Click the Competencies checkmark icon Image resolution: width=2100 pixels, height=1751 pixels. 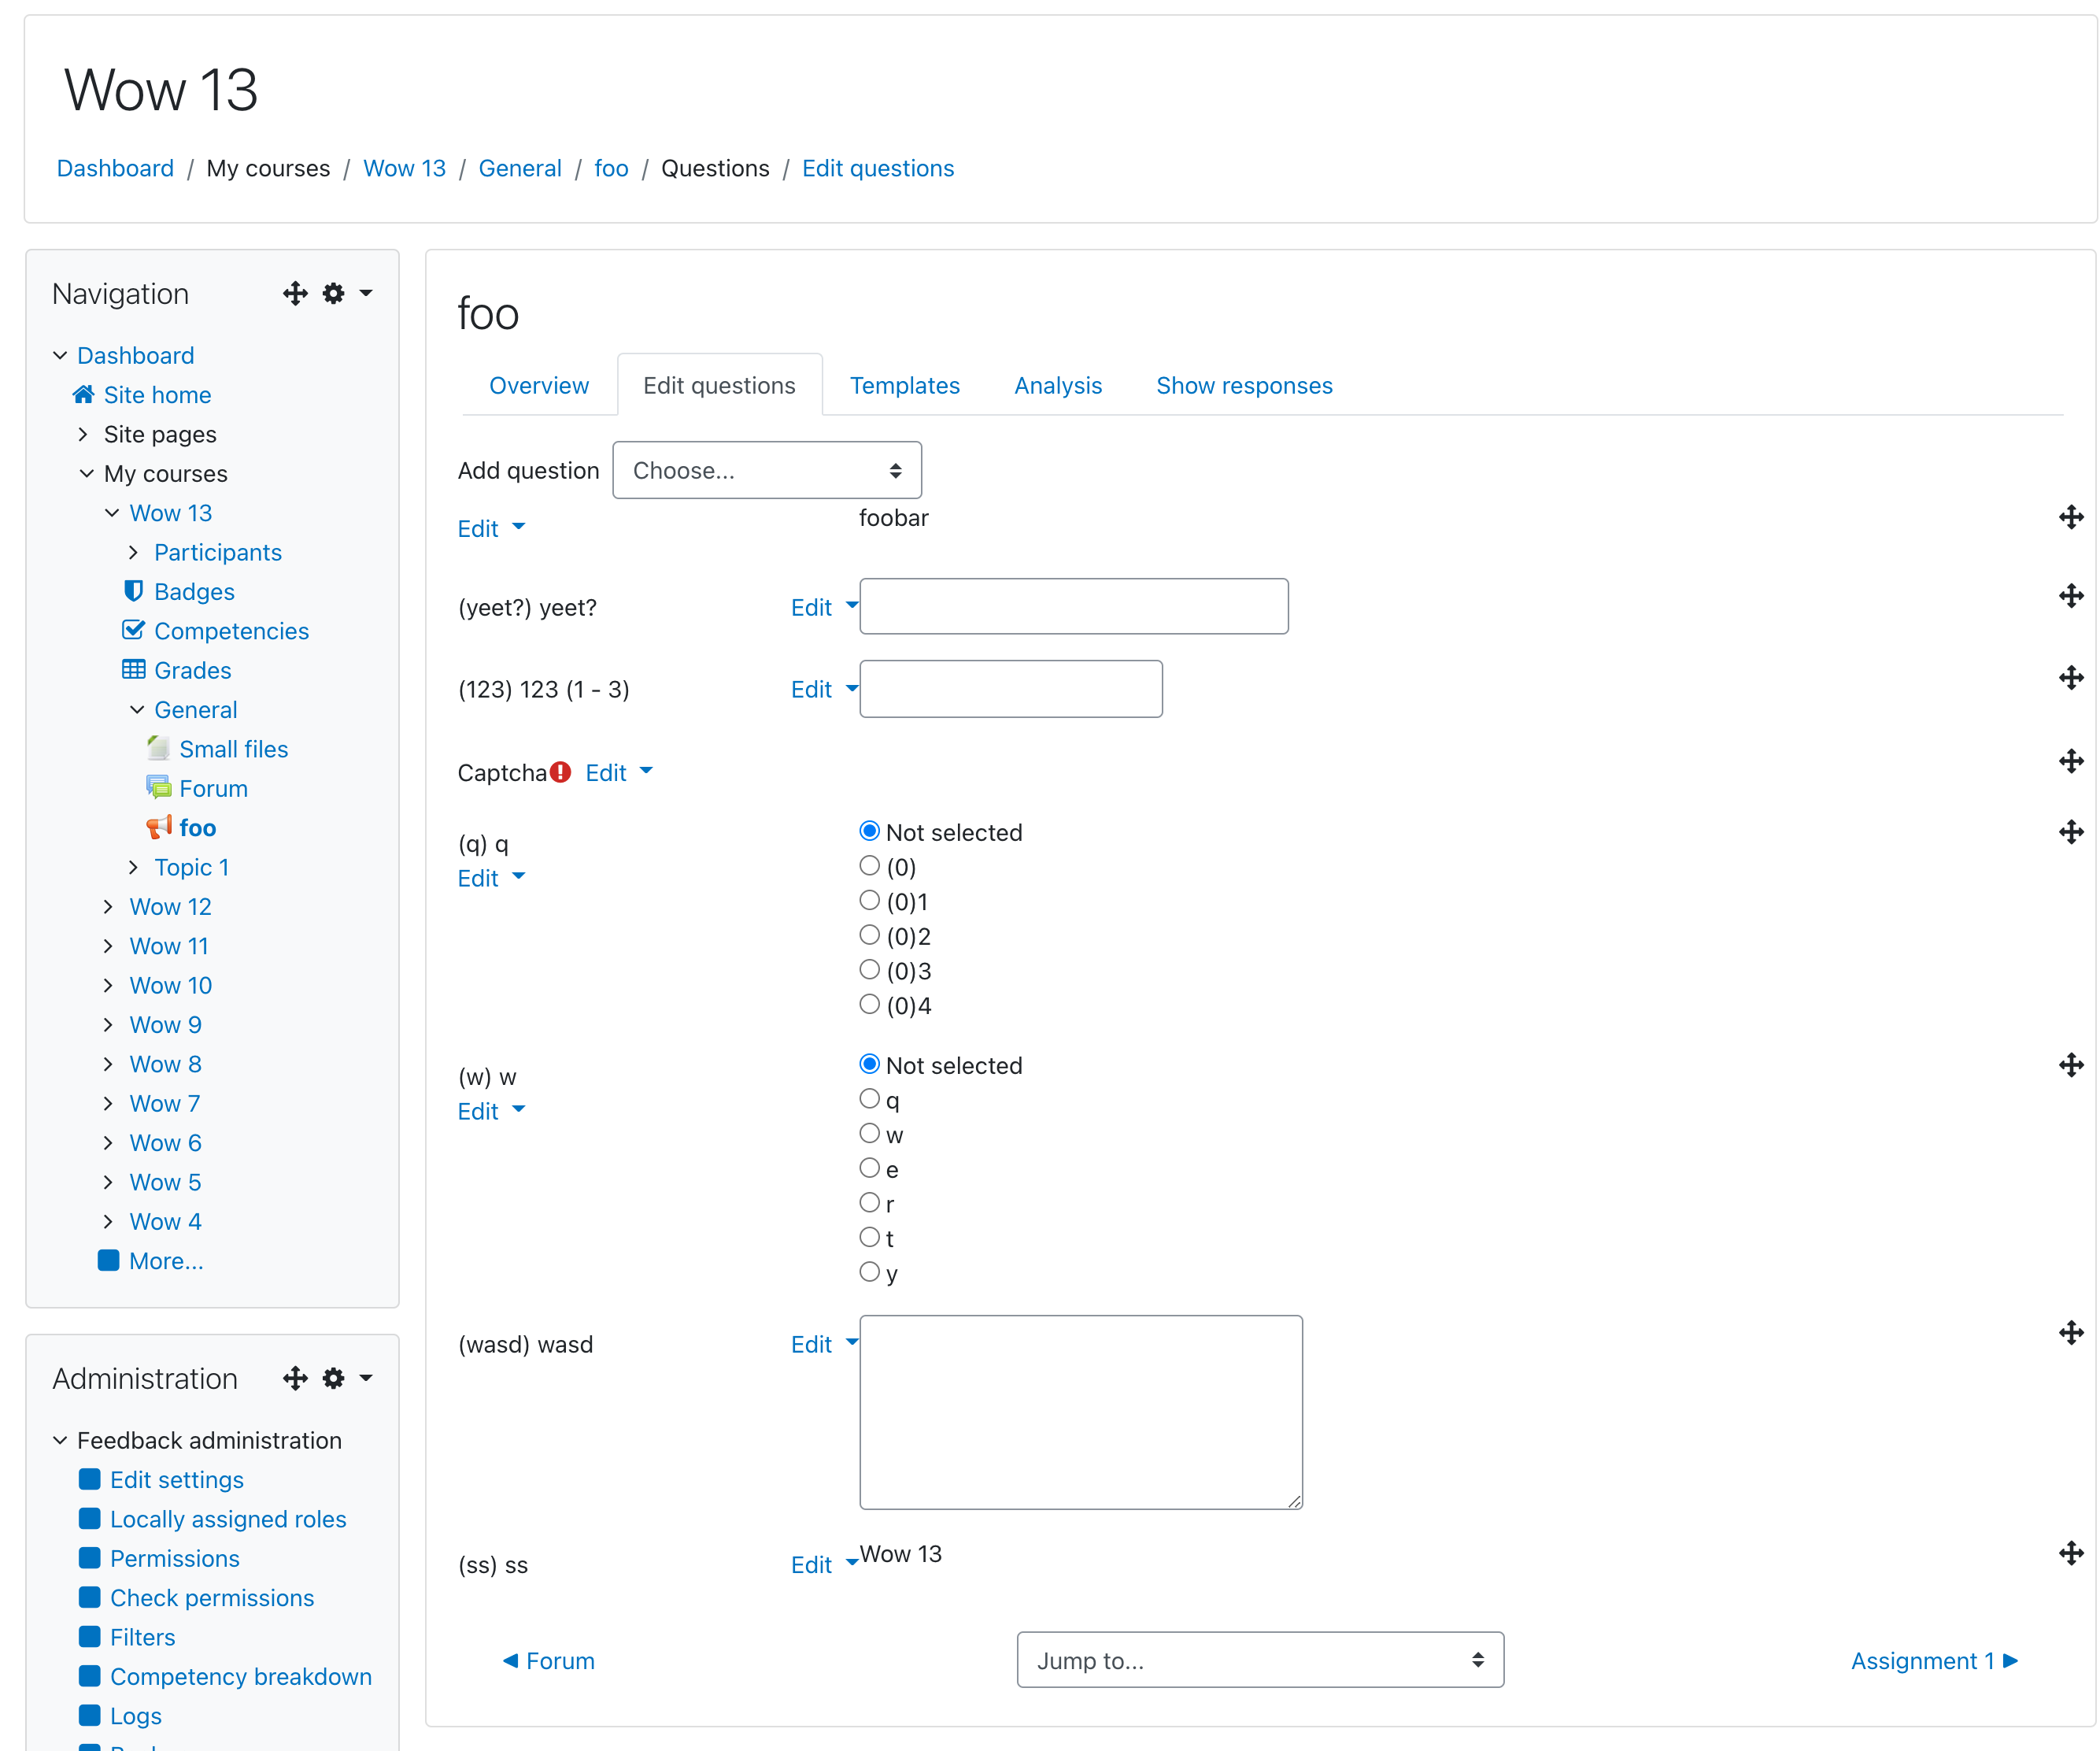(x=133, y=630)
